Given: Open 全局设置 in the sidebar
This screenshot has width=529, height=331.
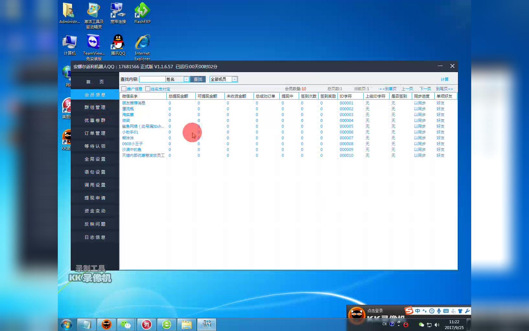Looking at the screenshot, I should click(x=95, y=159).
